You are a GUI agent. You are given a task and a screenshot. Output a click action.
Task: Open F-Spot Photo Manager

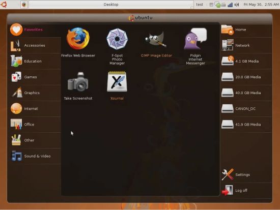coord(117,39)
